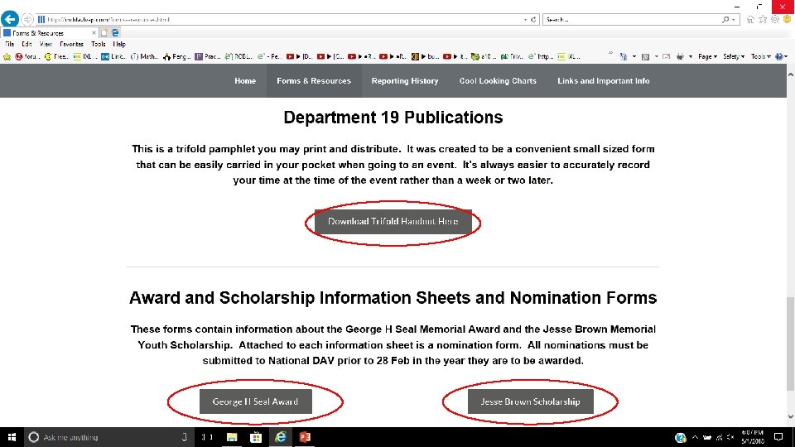Switch to PowerPoint in taskbar
This screenshot has width=795, height=447.
pyautogui.click(x=305, y=437)
